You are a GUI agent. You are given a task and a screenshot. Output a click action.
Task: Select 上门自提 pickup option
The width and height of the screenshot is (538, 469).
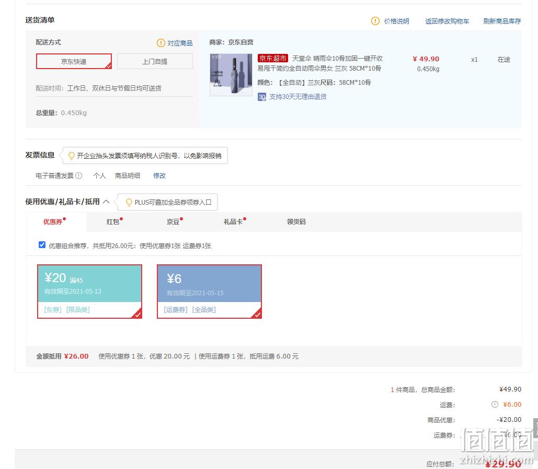(x=155, y=61)
